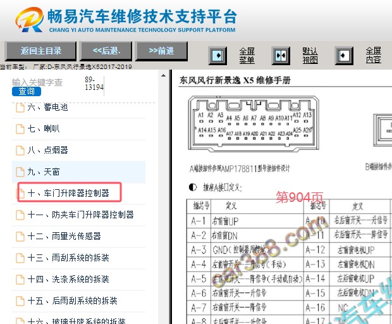The height and width of the screenshot is (324, 392).
Task: Click the 返回主目录 button
Action: pyautogui.click(x=40, y=51)
